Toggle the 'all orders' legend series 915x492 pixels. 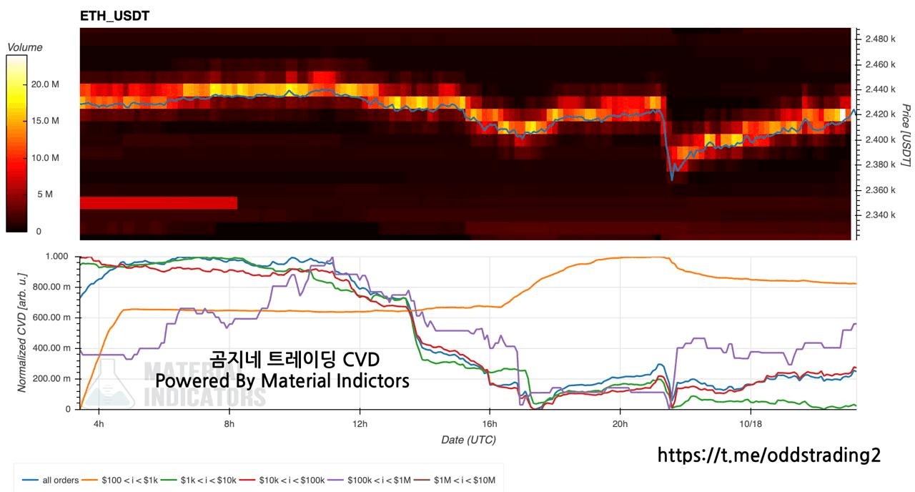[x=51, y=481]
